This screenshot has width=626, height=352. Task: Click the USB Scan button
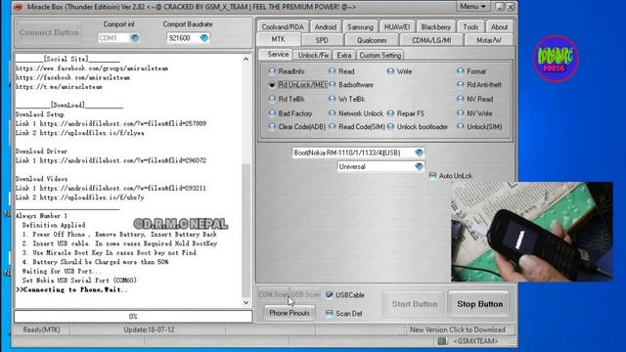pos(305,294)
